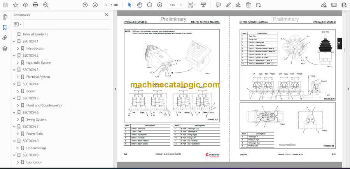This screenshot has width=350, height=169.
Task: Open the sign document pen tool
Action: 238,5
